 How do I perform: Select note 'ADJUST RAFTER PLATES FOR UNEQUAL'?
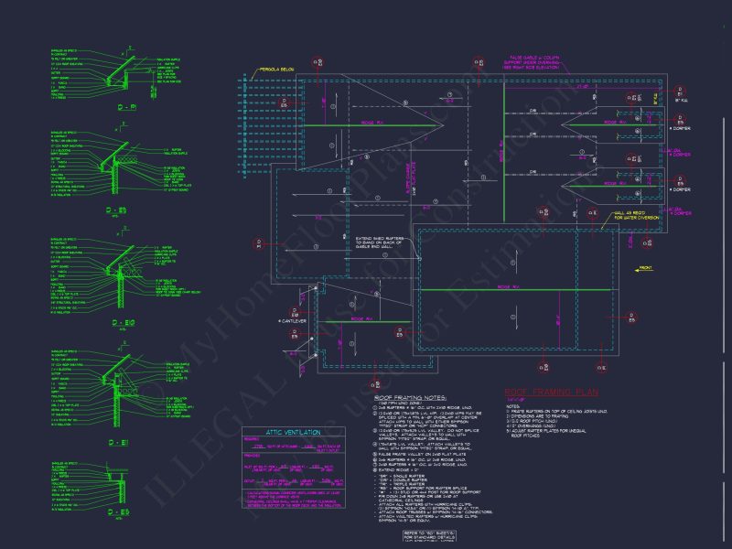546,431
